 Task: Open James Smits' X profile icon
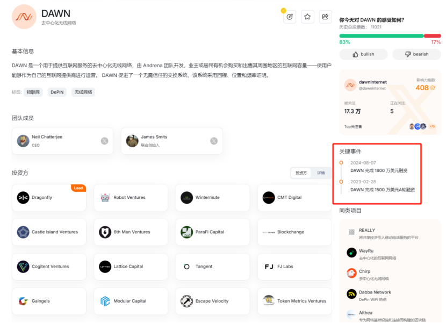(x=214, y=141)
